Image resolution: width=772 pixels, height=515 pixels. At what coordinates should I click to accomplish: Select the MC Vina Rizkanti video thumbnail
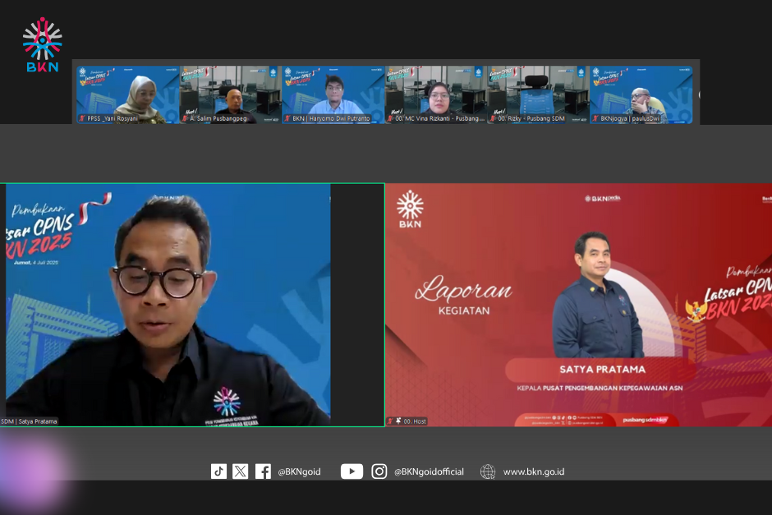(x=435, y=94)
